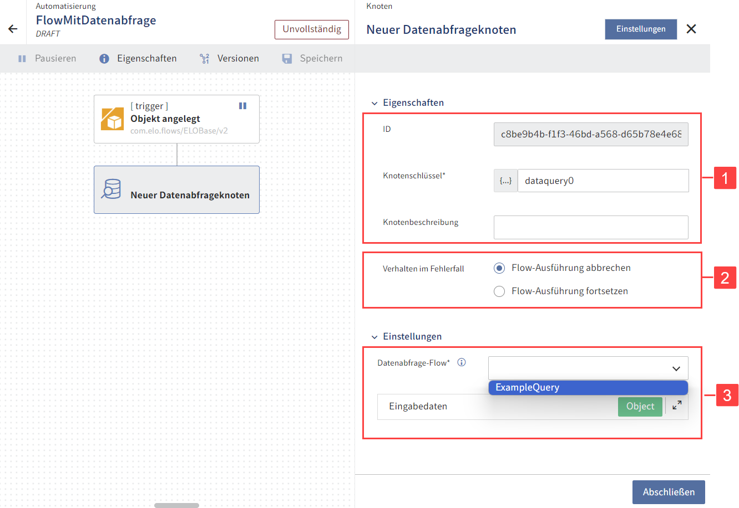Open Versionen in the toolbar
739x508 pixels.
[x=229, y=58]
